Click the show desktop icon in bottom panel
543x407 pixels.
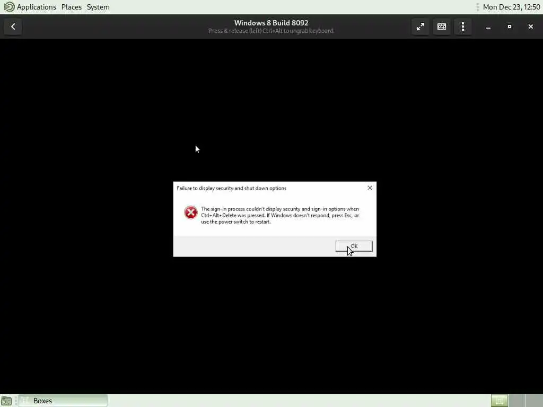click(6, 401)
